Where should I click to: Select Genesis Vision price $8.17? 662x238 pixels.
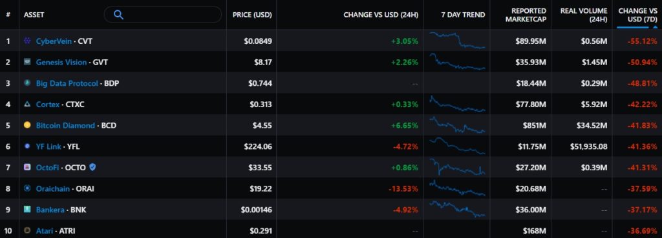[x=262, y=63]
